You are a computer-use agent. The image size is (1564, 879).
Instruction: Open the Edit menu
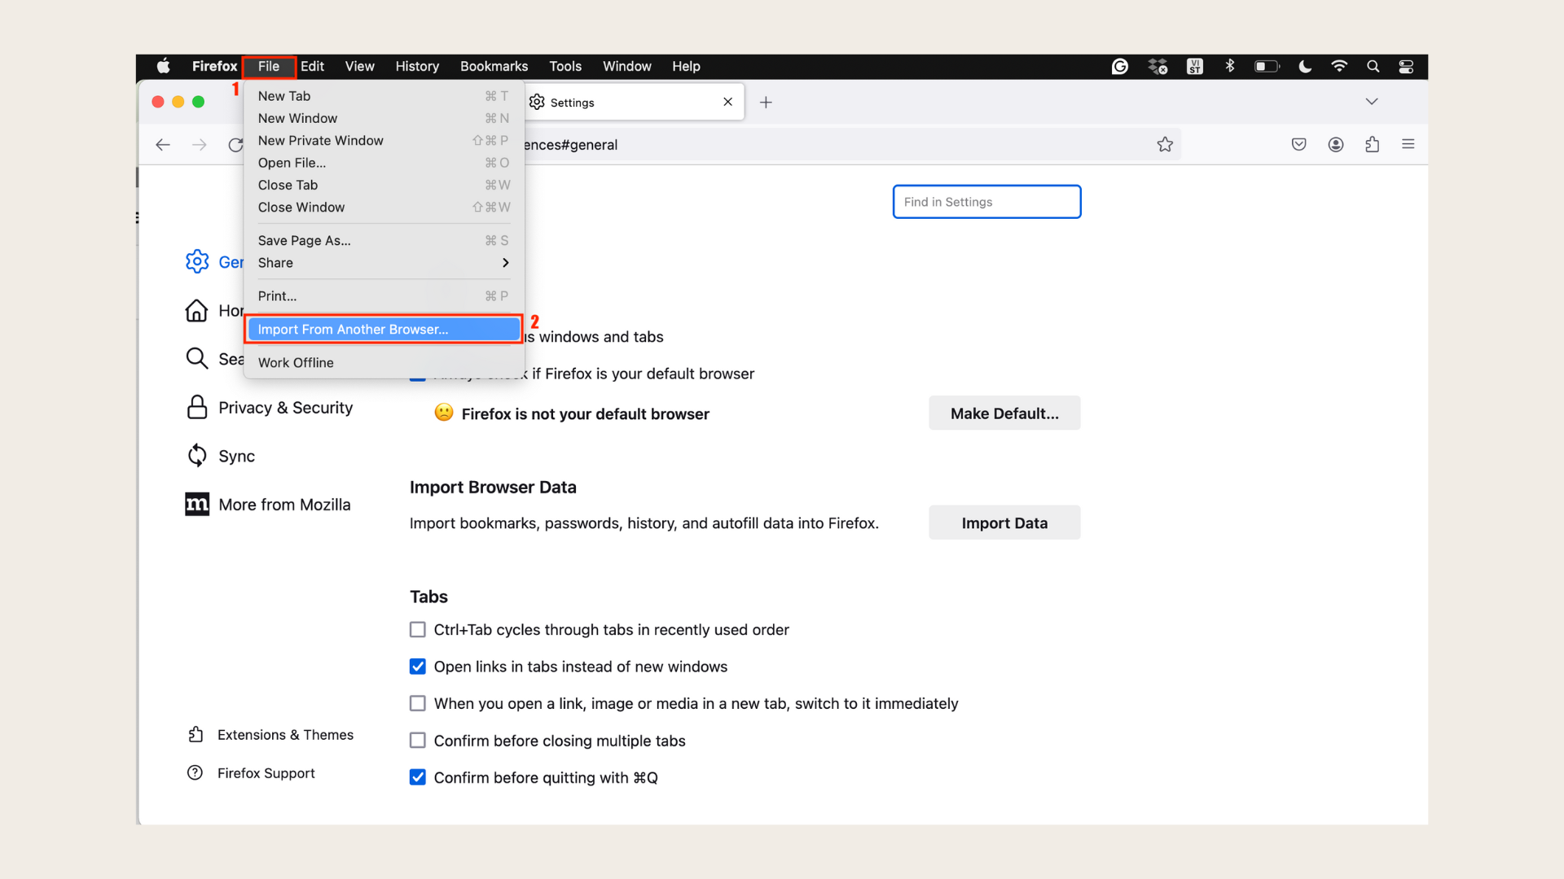[x=312, y=67]
